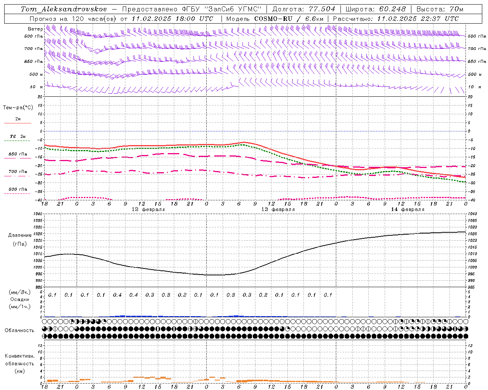The height and width of the screenshot is (390, 488).
Task: Click the Конвективн. convective cloud label
Action: (x=19, y=356)
